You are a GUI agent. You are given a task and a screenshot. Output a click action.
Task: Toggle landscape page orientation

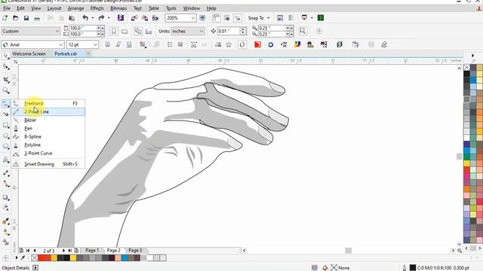pyautogui.click(x=125, y=32)
